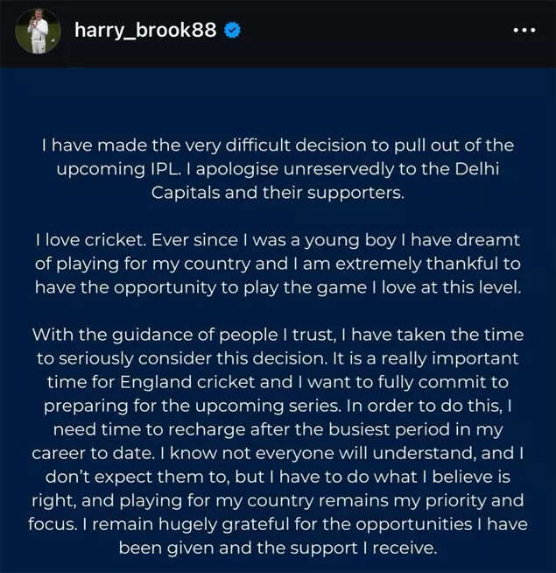Screen dimensions: 556x573
Task: Click the line ending 'at this level.'
Action: pos(278,287)
